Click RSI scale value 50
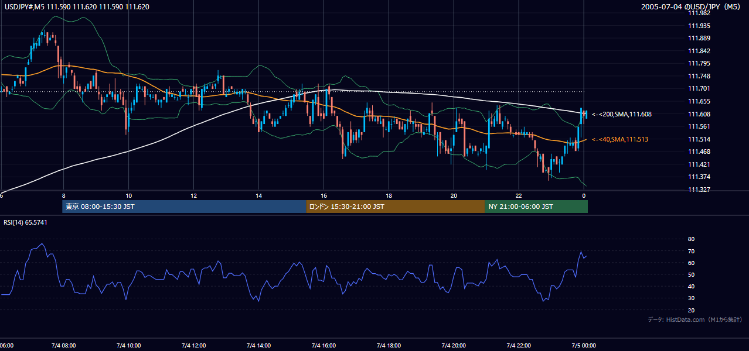Image resolution: width=749 pixels, height=351 pixels. click(691, 274)
